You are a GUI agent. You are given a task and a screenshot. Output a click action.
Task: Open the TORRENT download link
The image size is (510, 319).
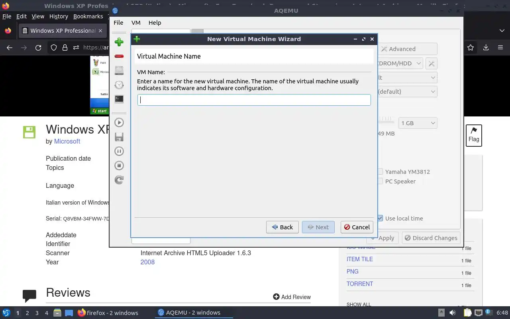[360, 284]
